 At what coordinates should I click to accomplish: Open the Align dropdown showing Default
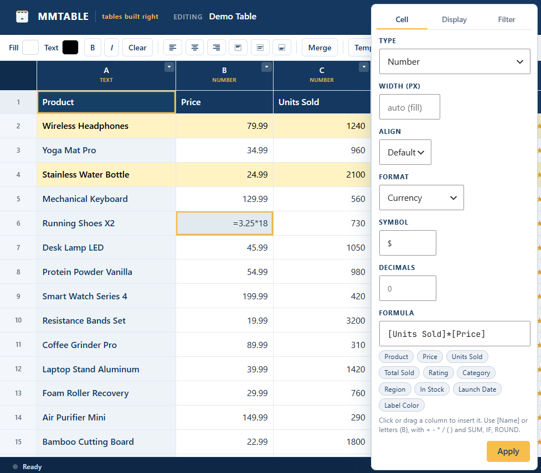coord(405,152)
